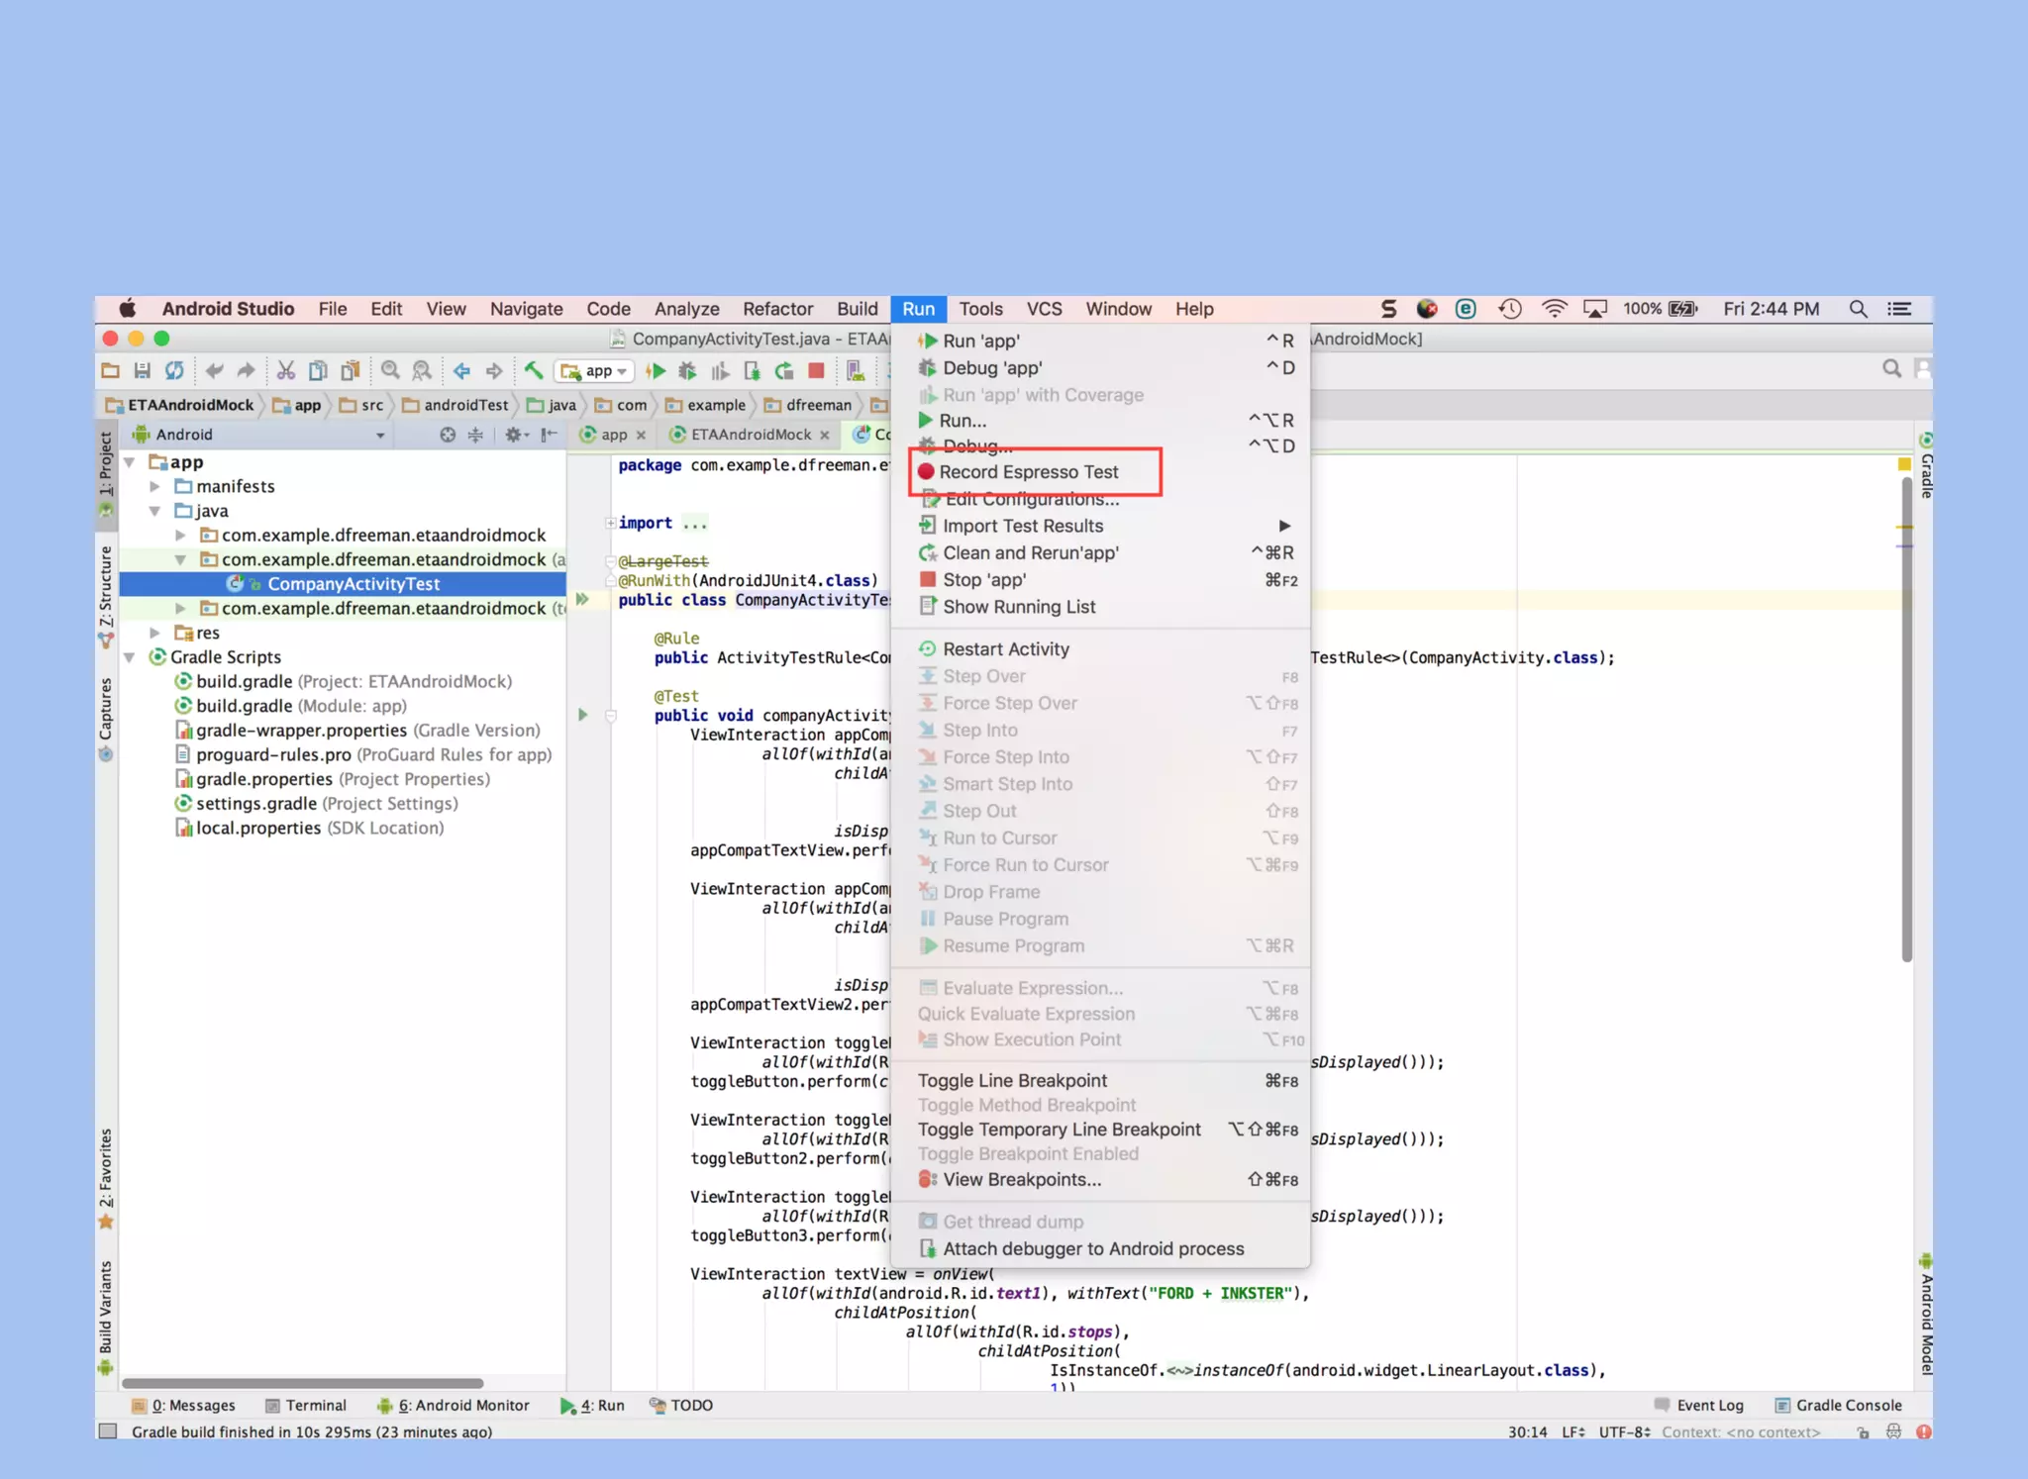
Task: Toggle the Gradle tool window tab
Action: click(1925, 465)
